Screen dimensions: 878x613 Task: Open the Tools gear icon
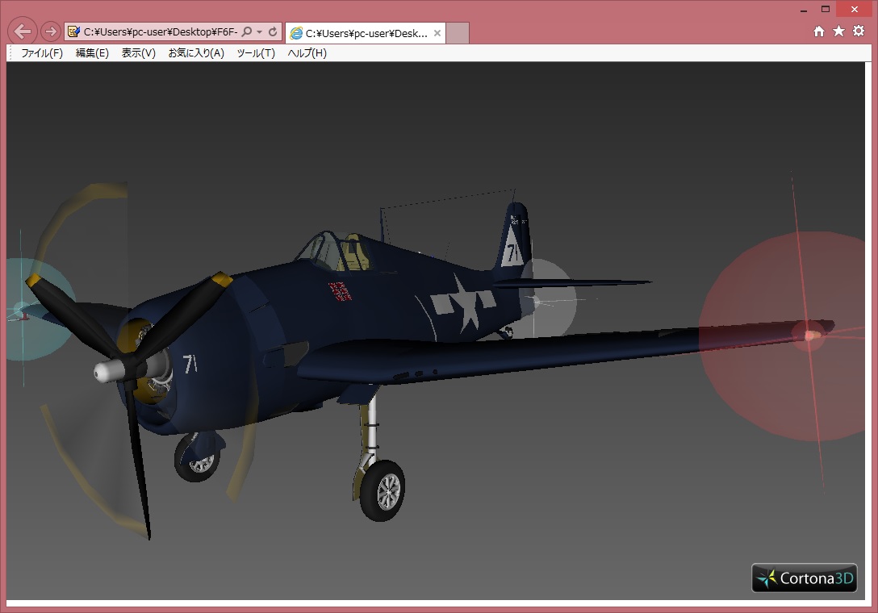[x=859, y=31]
